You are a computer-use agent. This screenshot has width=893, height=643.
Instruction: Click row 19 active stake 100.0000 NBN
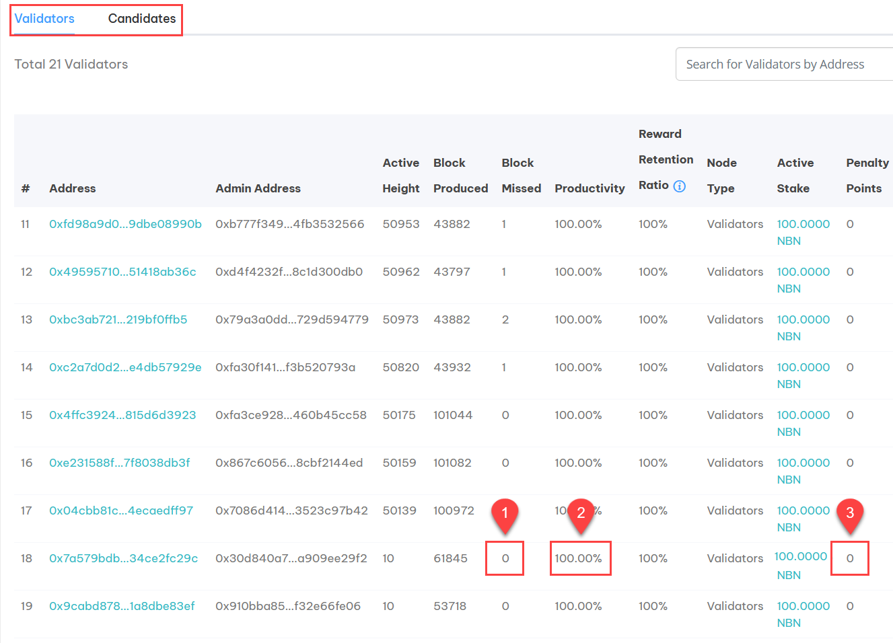[803, 614]
